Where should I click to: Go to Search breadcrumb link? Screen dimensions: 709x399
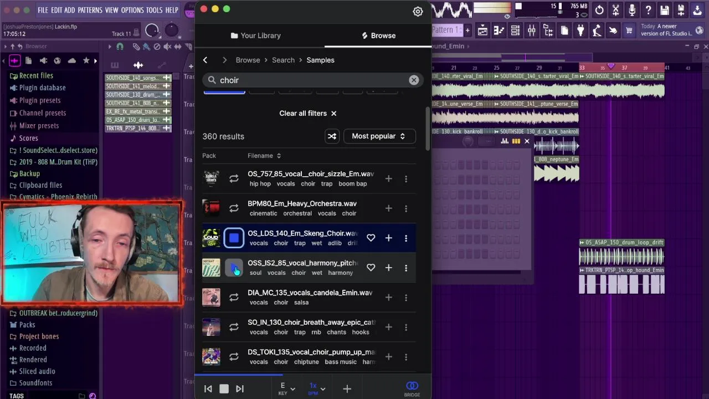click(x=283, y=60)
